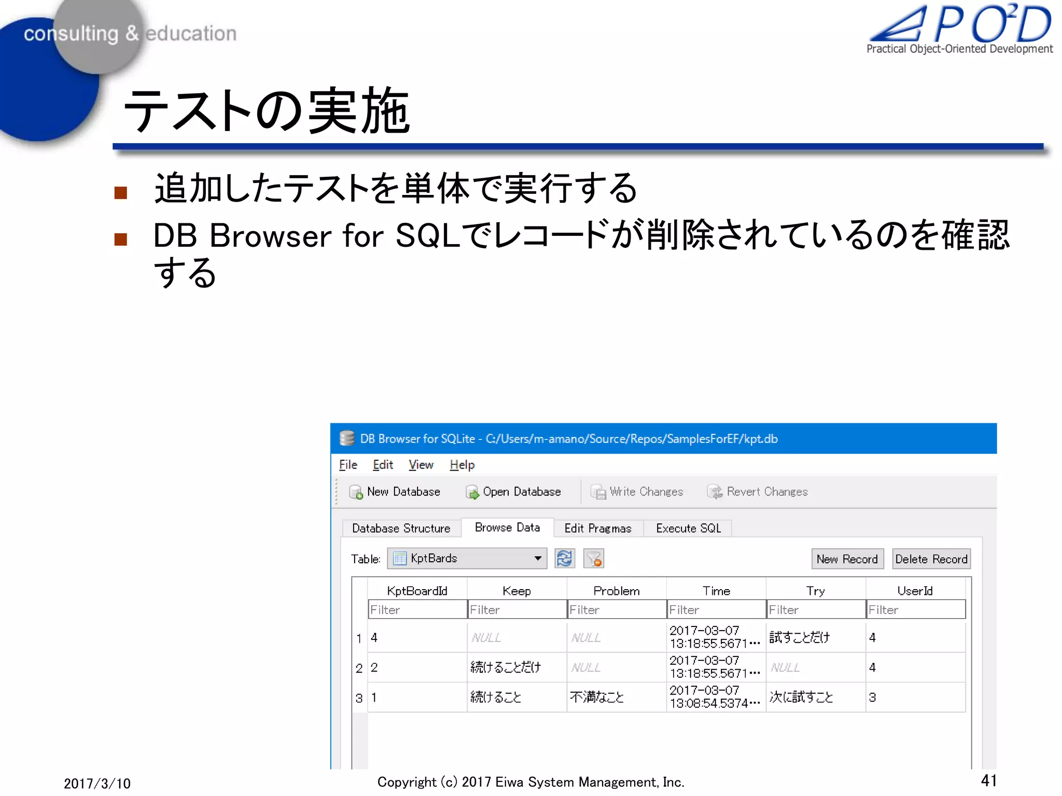1062x796 pixels.
Task: Sort by the Try column header
Action: [x=816, y=590]
